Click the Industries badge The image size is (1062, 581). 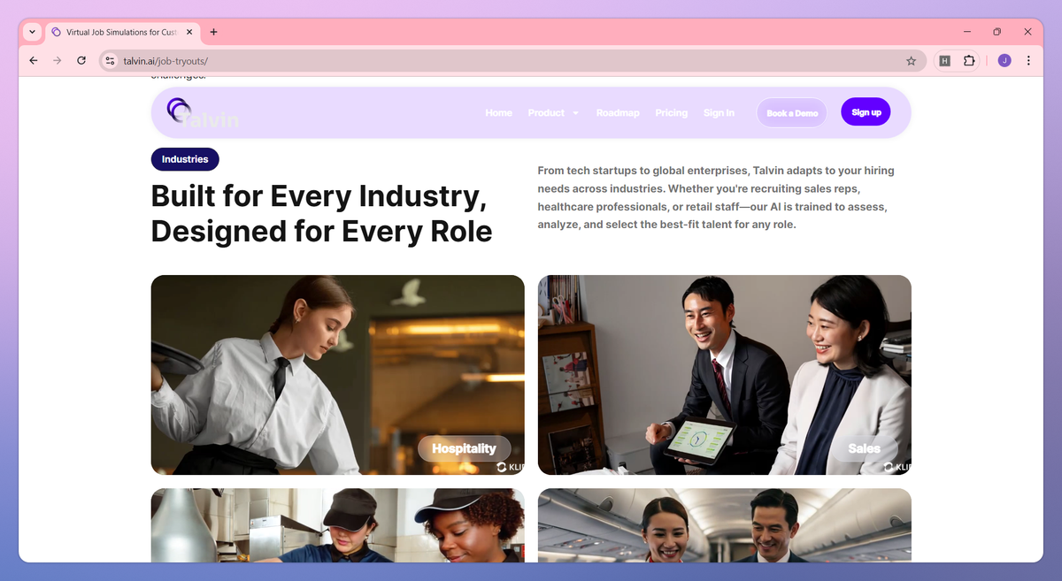coord(185,159)
